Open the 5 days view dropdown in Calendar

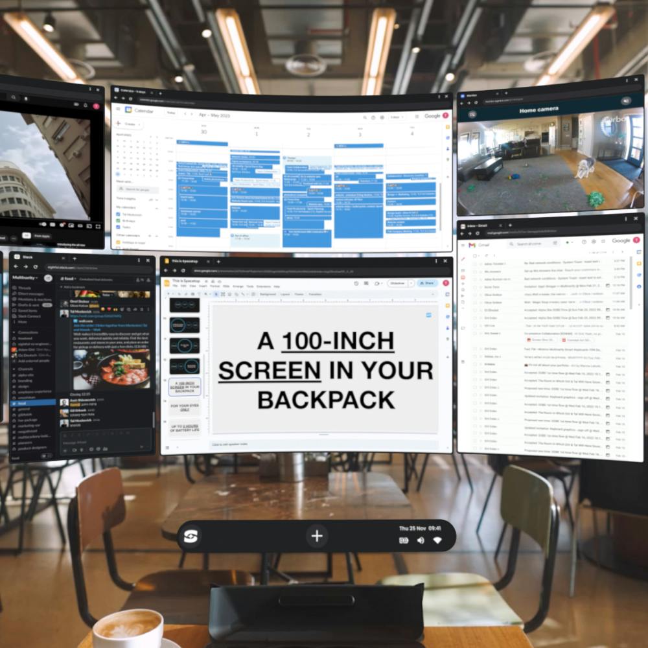coord(397,117)
